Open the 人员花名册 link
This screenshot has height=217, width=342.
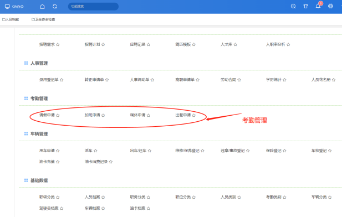coord(321,80)
